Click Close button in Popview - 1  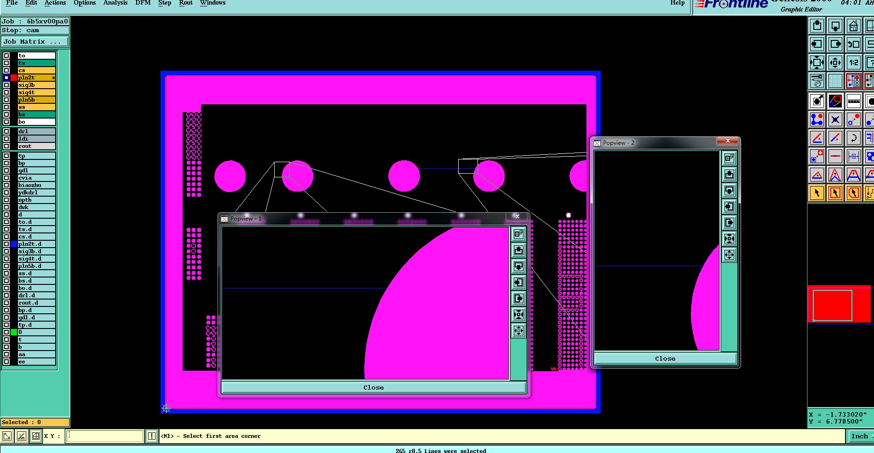[x=374, y=388]
